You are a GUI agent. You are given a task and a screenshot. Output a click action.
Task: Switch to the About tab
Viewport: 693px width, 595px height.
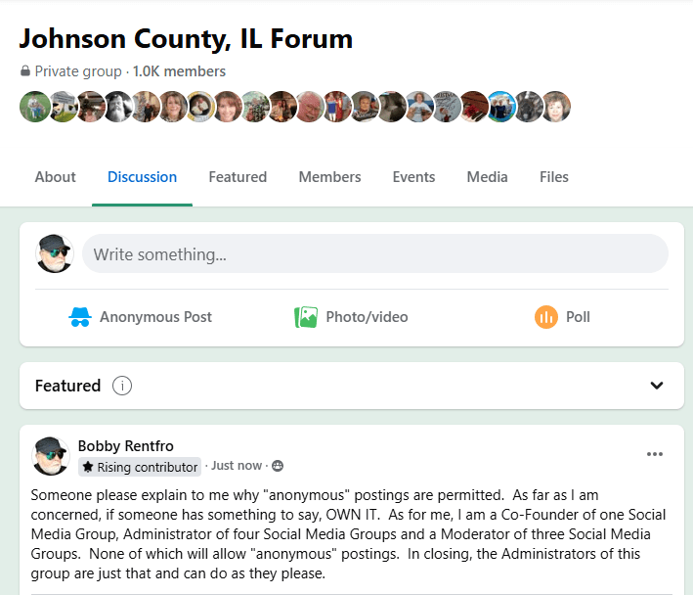point(55,177)
